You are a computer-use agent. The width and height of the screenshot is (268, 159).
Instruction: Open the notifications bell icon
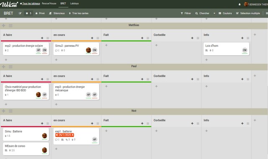(240, 5)
